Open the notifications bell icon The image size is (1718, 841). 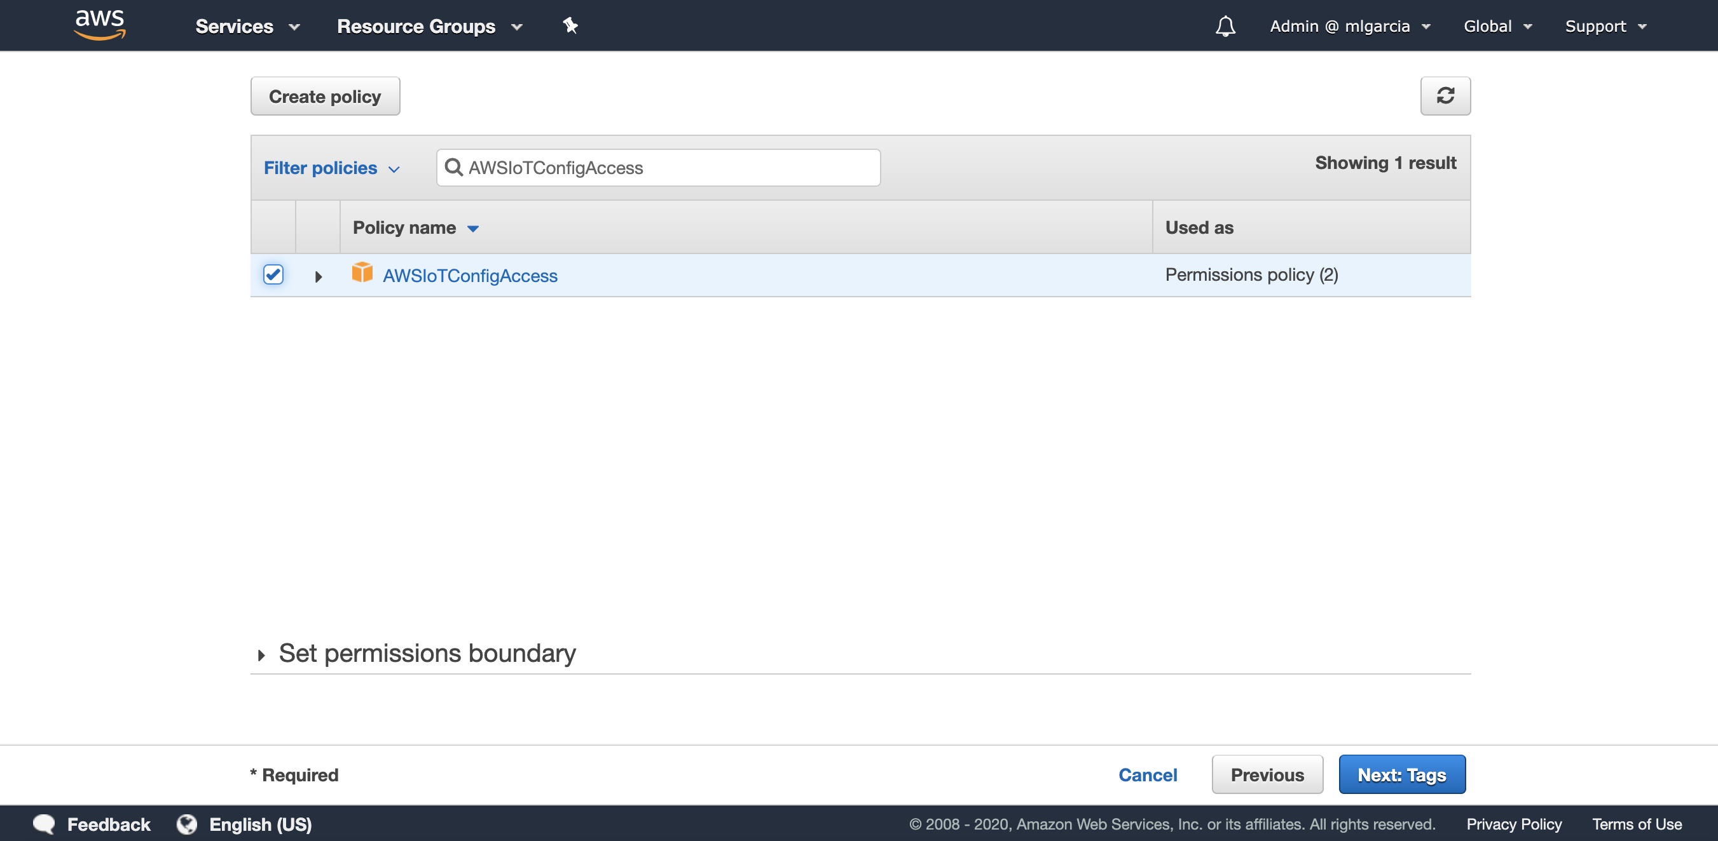1225,26
